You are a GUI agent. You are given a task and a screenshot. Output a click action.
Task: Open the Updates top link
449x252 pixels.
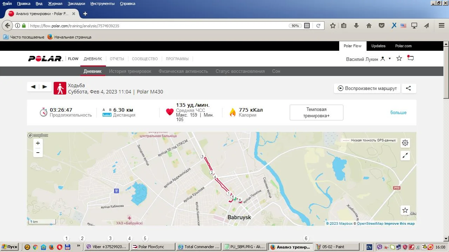click(378, 46)
